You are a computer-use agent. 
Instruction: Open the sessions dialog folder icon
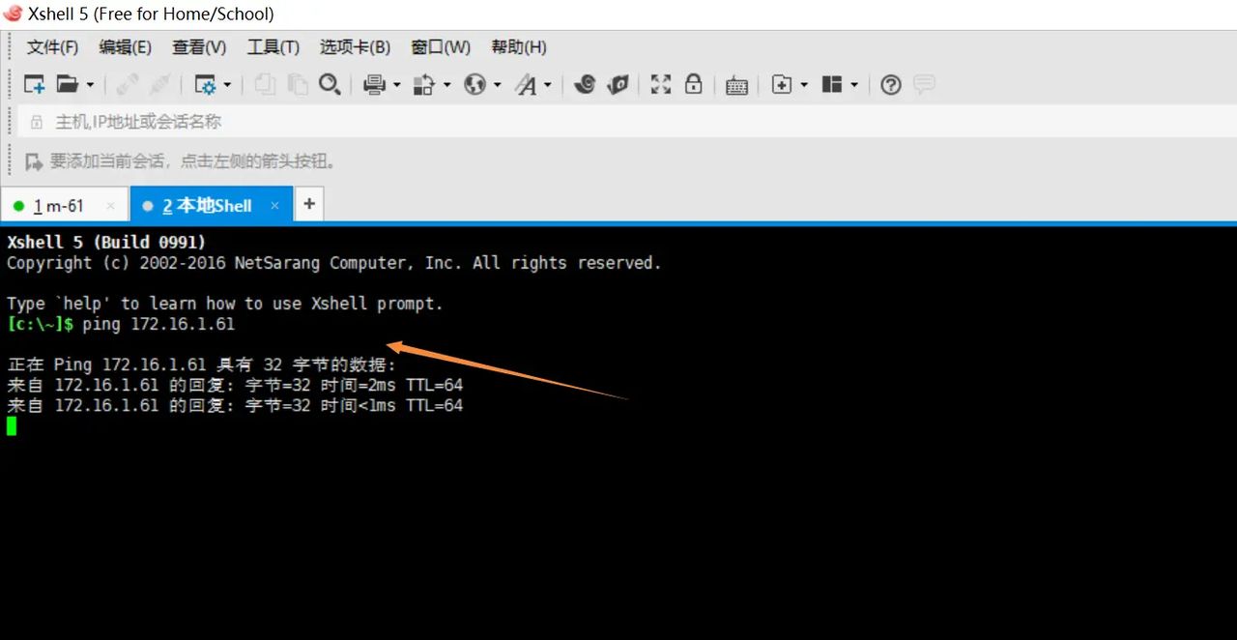click(x=68, y=84)
